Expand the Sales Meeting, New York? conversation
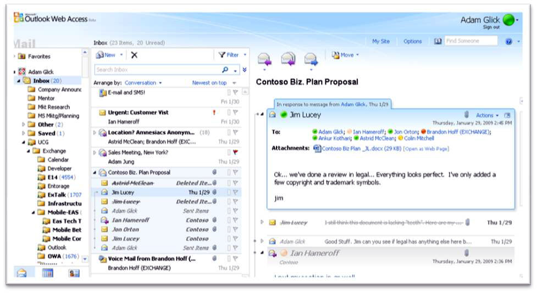Image resolution: width=537 pixels, height=293 pixels. click(95, 153)
